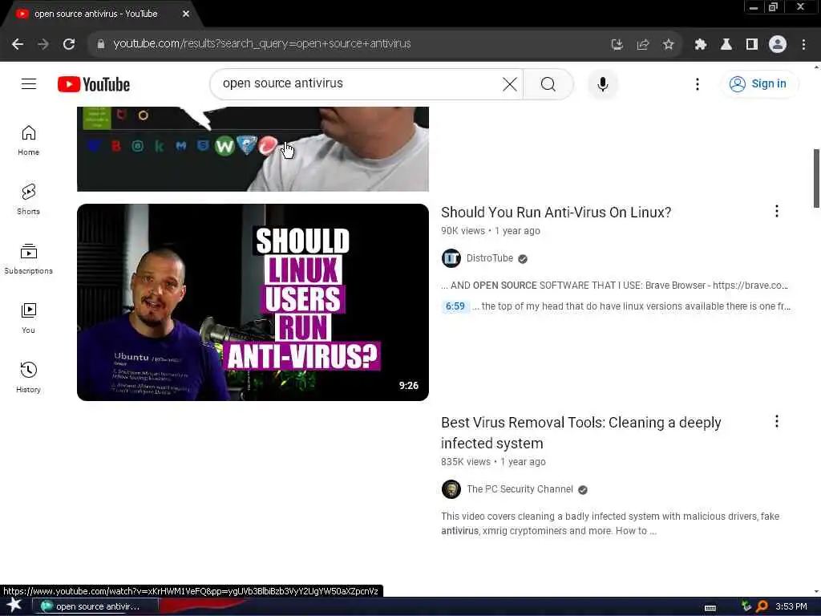
Task: Clear the search query with X
Action: pos(509,83)
